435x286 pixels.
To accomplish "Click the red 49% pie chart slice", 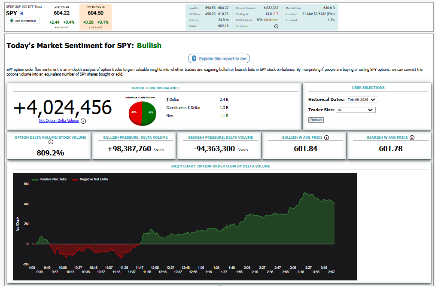I will click(x=135, y=113).
